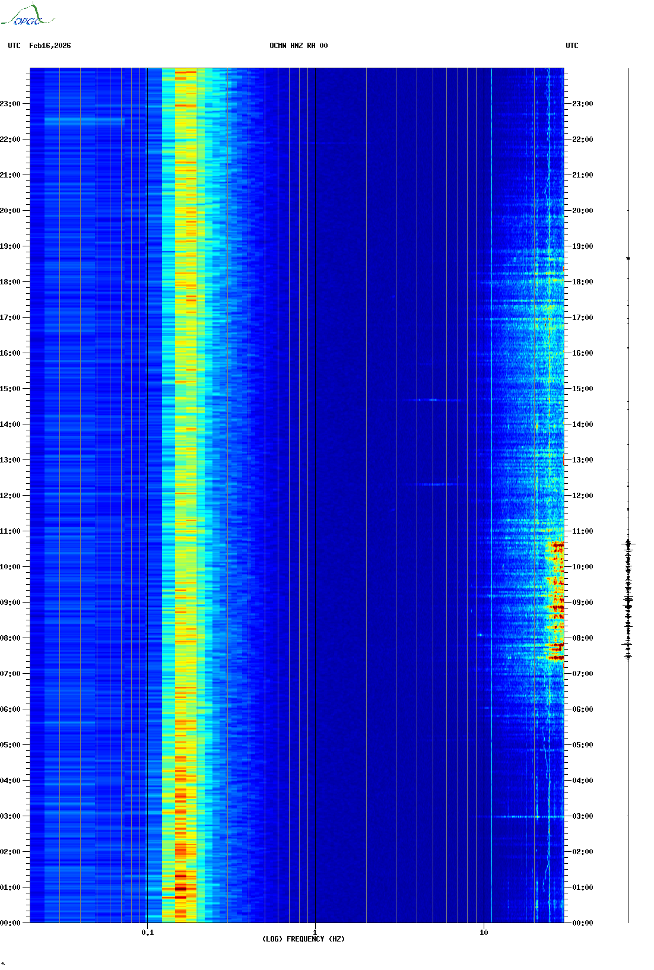Click the 0.1 Hz frequency axis tick label
This screenshot has height=970, width=654.
(x=147, y=932)
